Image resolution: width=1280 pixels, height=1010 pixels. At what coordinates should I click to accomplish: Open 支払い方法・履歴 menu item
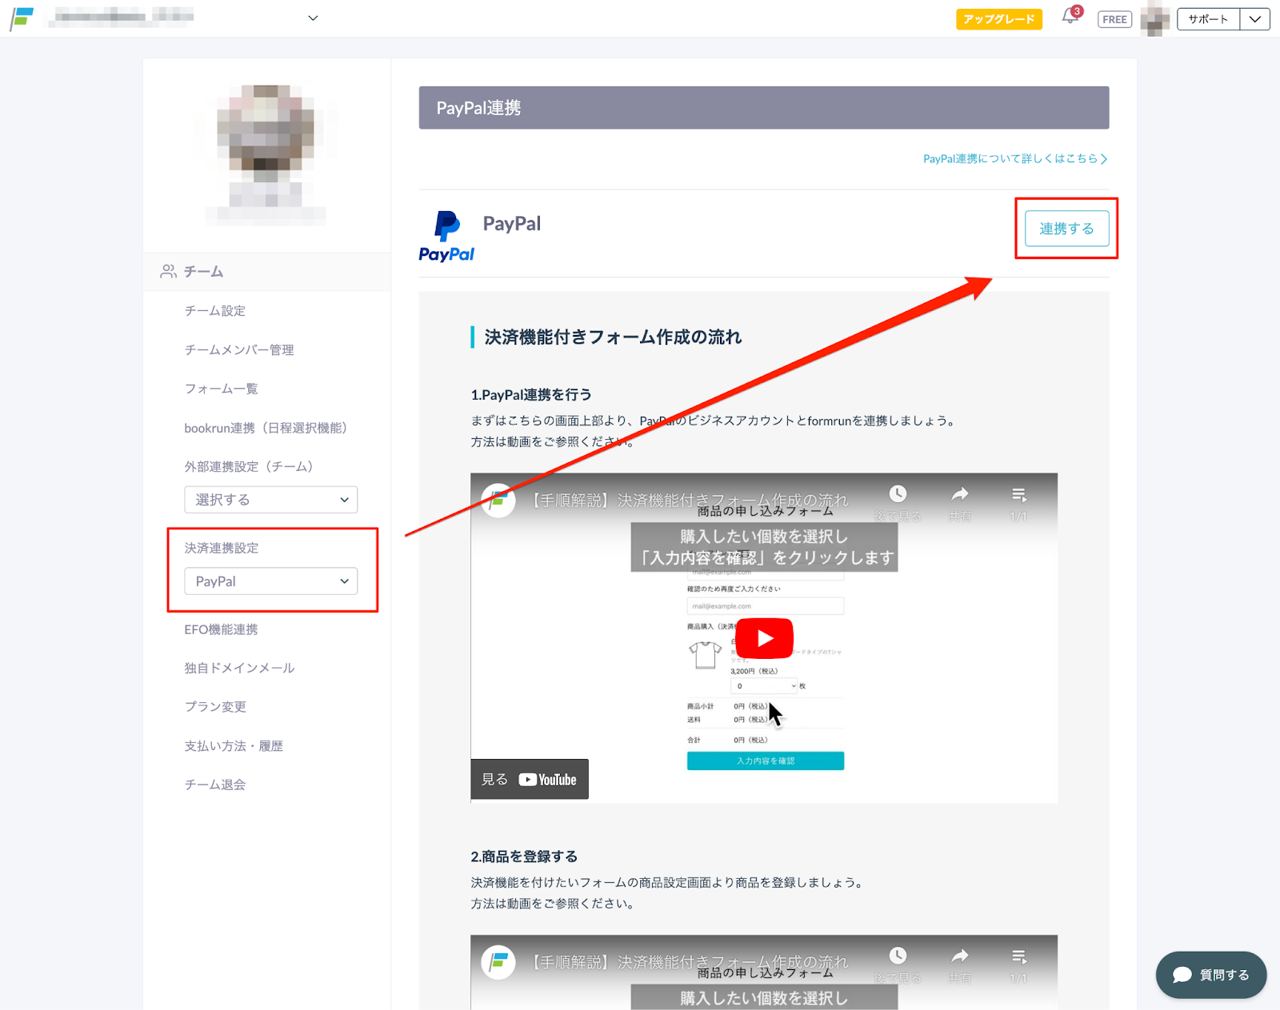(234, 746)
